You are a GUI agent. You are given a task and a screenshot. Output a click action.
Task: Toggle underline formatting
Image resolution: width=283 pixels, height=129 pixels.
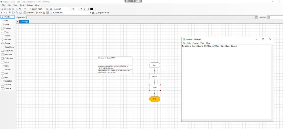tap(88, 9)
